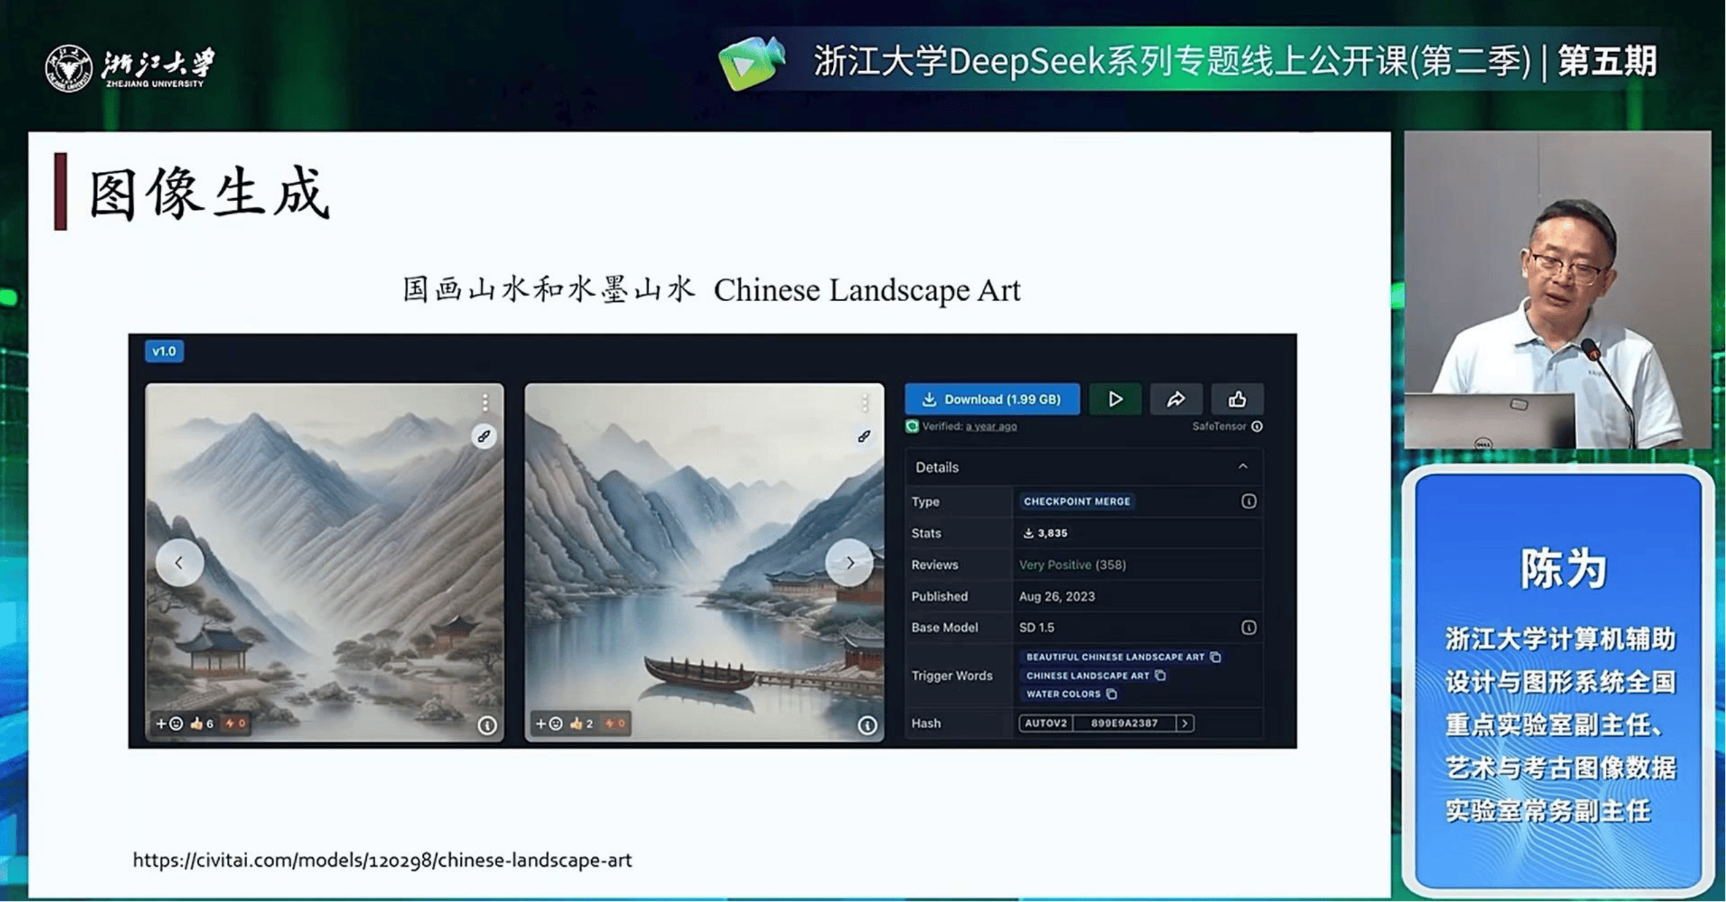Click the thumbs up like button
Viewport: 1726px width, 902px height.
1236,399
